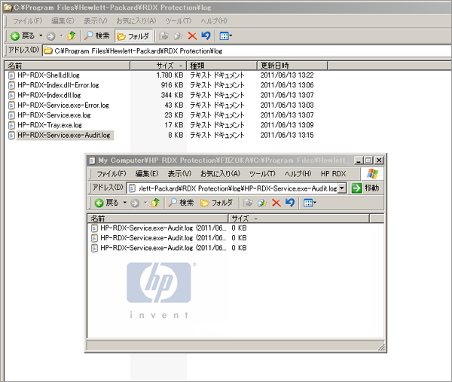Click the up-folder icon in the back window toolbar
Image resolution: width=452 pixels, height=382 pixels.
click(72, 35)
